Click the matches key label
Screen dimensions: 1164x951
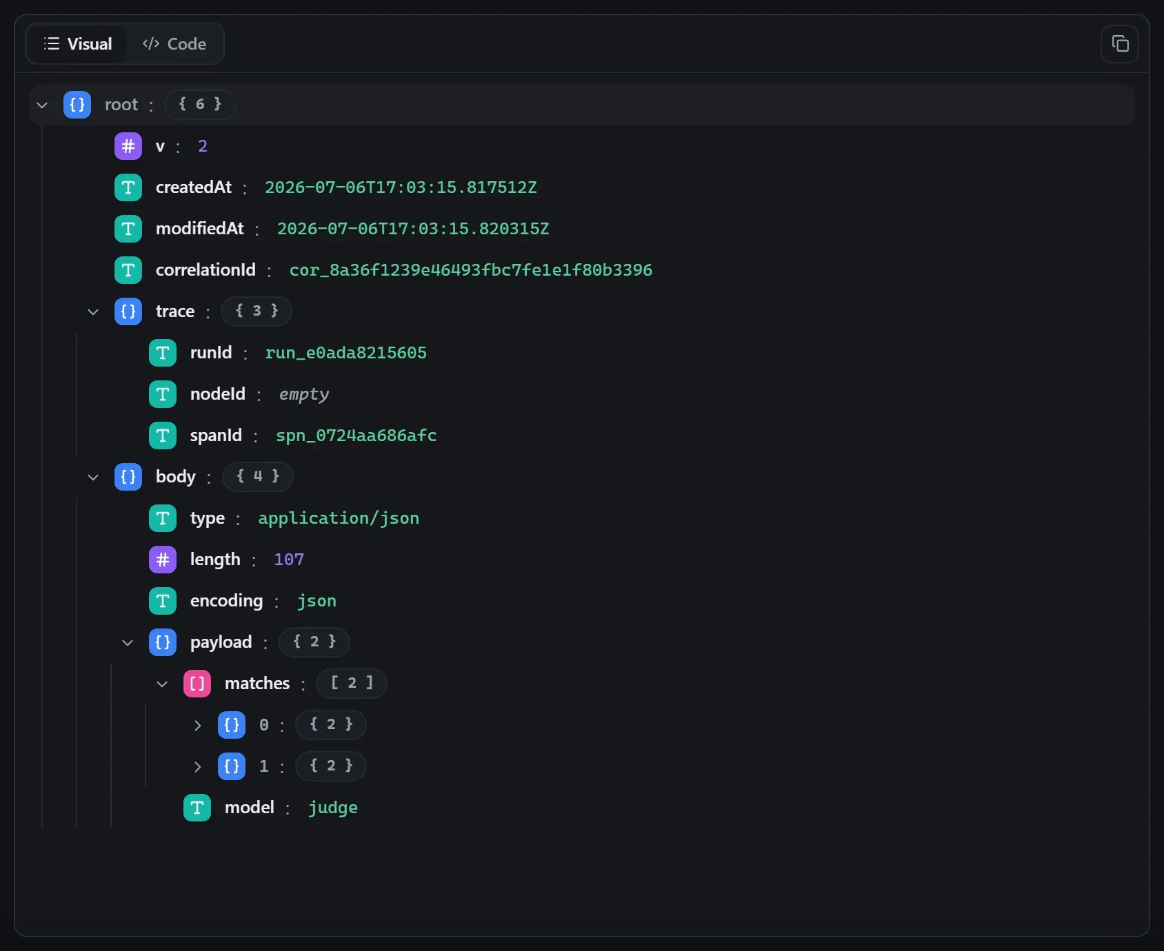tap(257, 684)
